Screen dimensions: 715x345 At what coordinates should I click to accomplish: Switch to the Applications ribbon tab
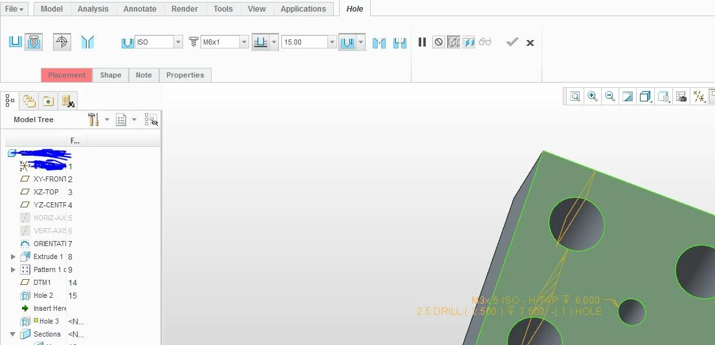point(303,8)
